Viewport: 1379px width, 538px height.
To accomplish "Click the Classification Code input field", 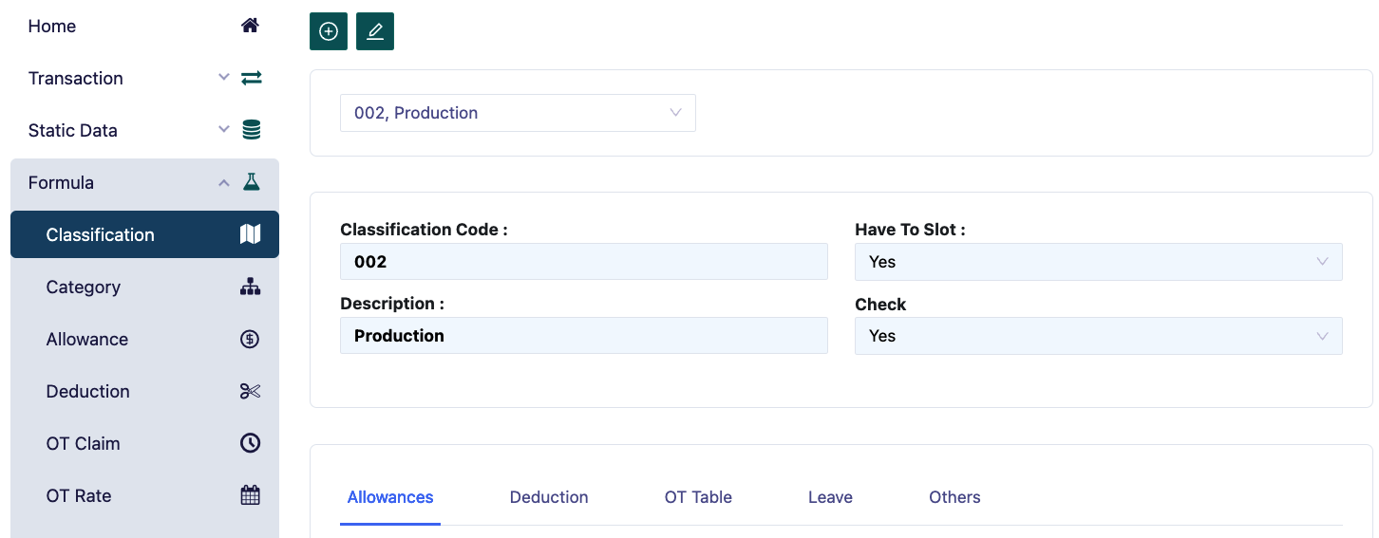I will pos(583,262).
